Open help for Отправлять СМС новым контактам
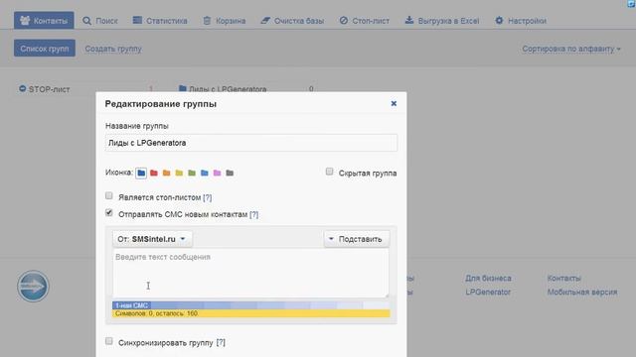The image size is (636, 357). [254, 214]
